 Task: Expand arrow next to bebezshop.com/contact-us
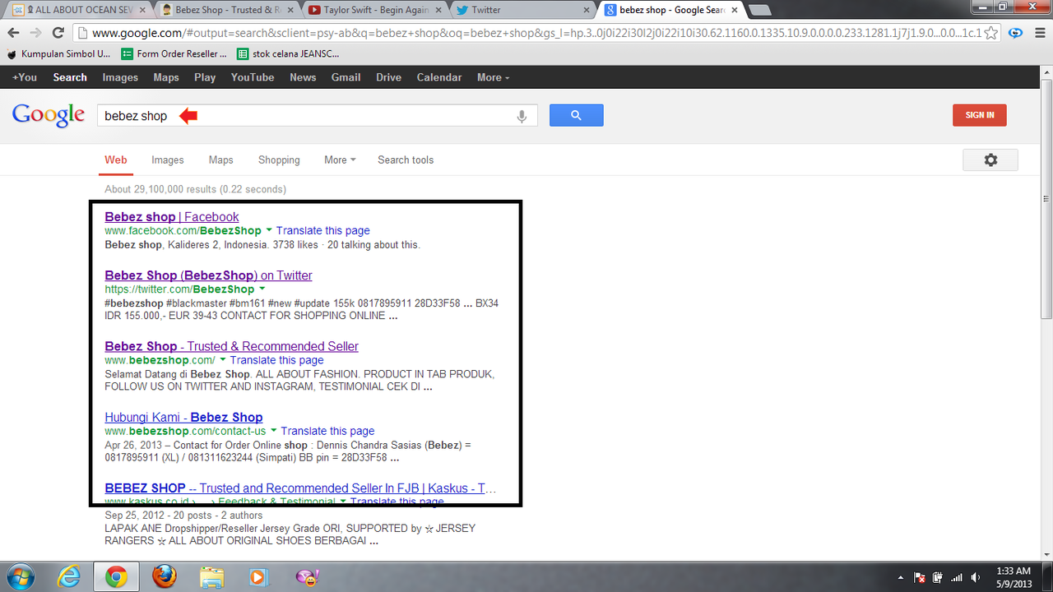tap(274, 431)
